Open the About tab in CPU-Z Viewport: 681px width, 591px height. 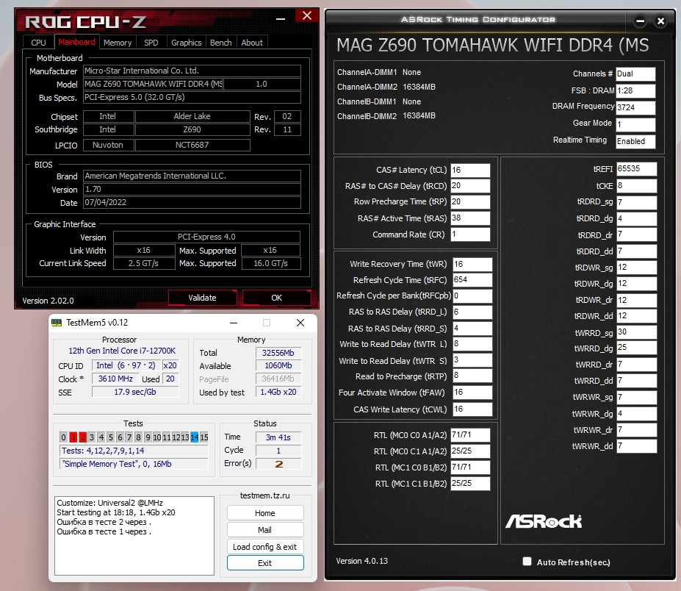click(x=252, y=43)
